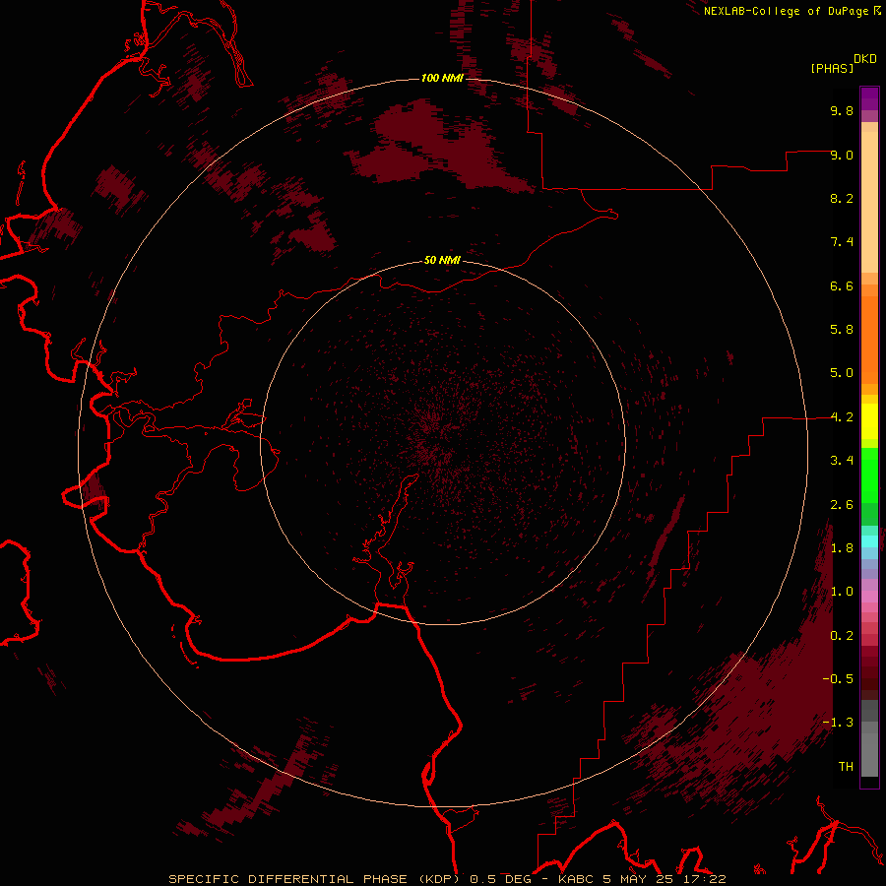Click the TH label beside the color scale
Viewport: 886px width, 886px height.
(846, 767)
